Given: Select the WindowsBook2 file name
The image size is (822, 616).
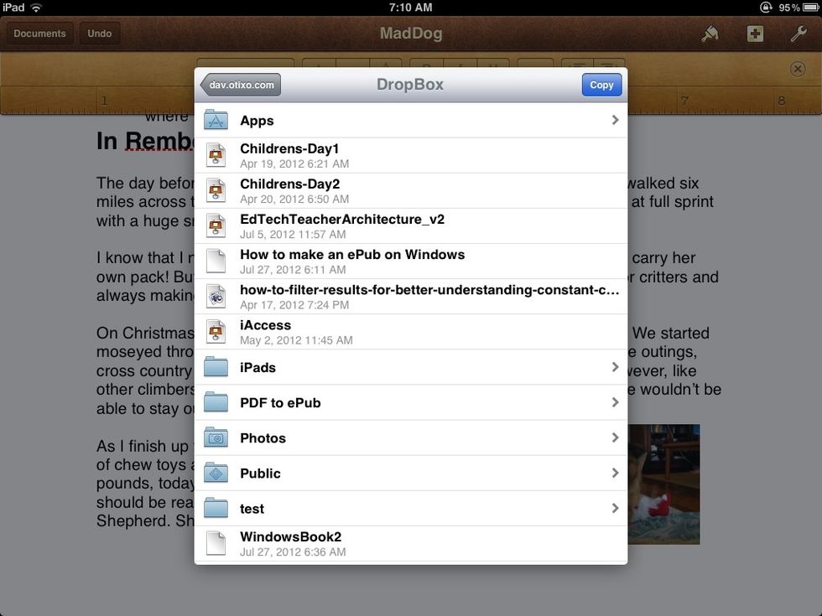Looking at the screenshot, I should point(290,537).
